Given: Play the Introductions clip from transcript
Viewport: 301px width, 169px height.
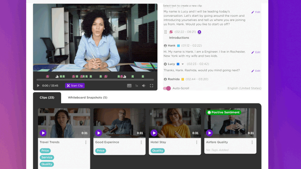Looking at the screenshot, I should (x=199, y=32).
